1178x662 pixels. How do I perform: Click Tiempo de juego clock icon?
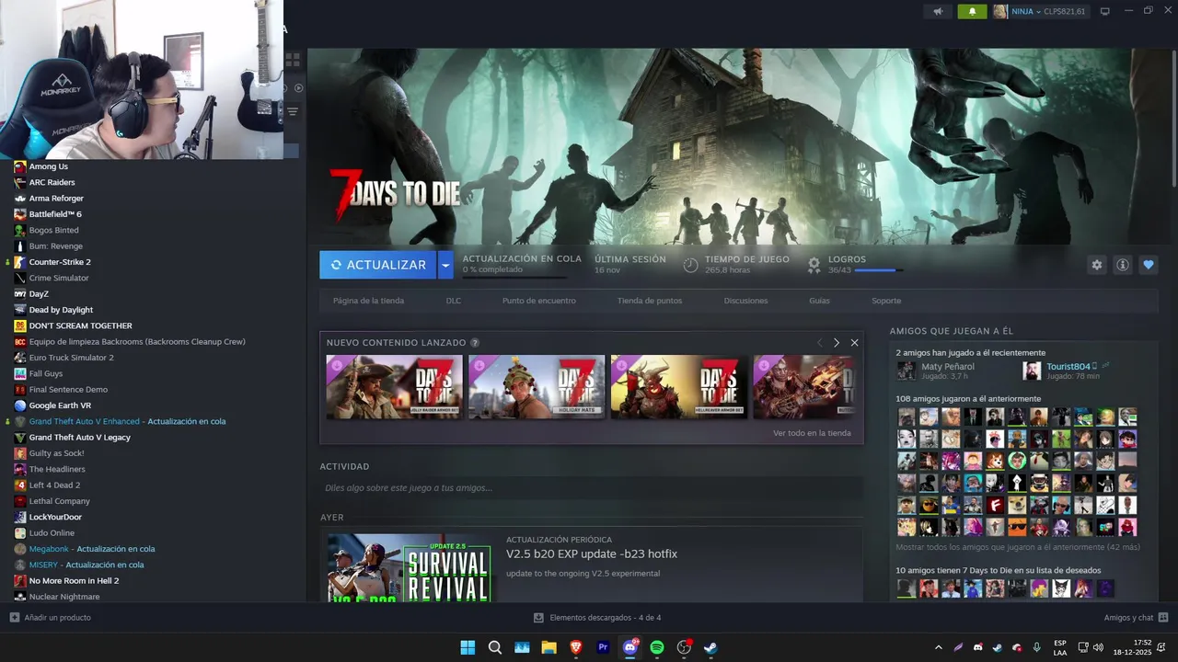point(691,265)
